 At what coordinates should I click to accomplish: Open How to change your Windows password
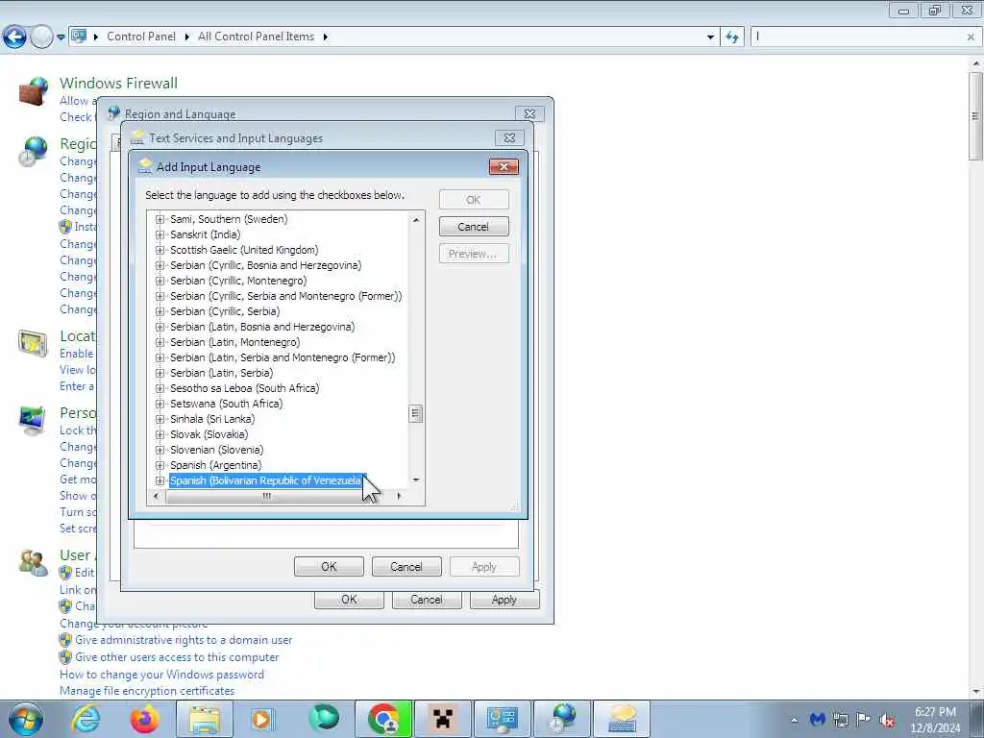(161, 675)
